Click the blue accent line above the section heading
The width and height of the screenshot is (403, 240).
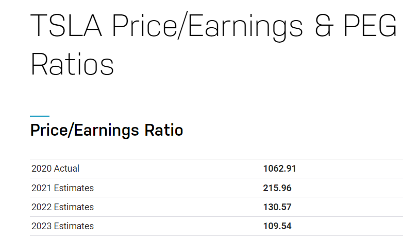(40, 116)
